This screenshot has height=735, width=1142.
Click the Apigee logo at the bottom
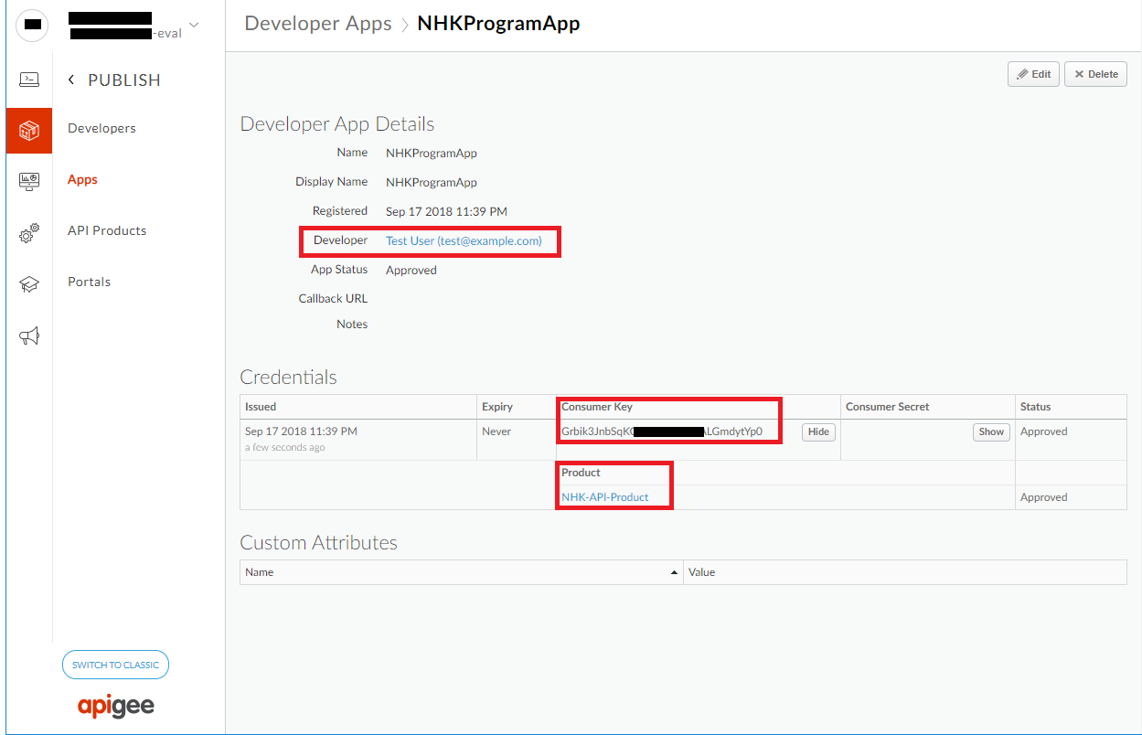[115, 706]
